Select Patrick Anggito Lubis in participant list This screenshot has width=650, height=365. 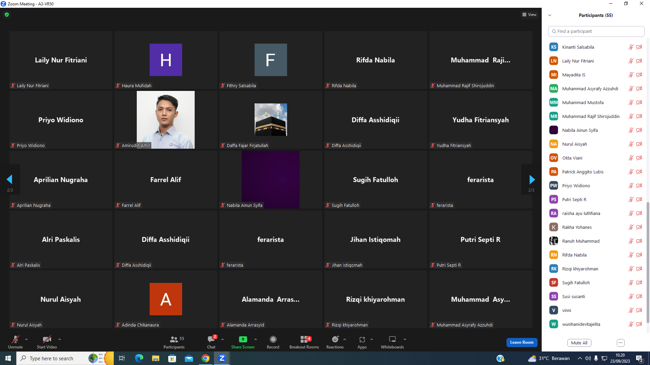pyautogui.click(x=596, y=172)
